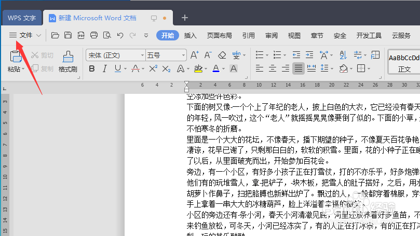Toggle character shading icon
The image size is (420, 236).
pyautogui.click(x=234, y=69)
